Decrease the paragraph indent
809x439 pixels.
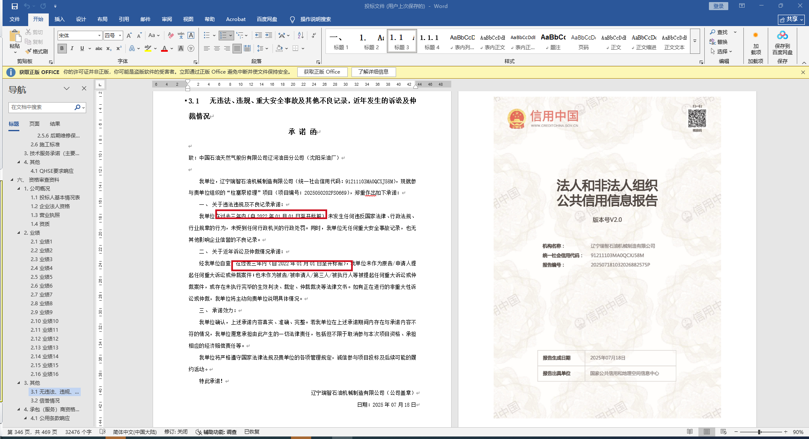[258, 35]
